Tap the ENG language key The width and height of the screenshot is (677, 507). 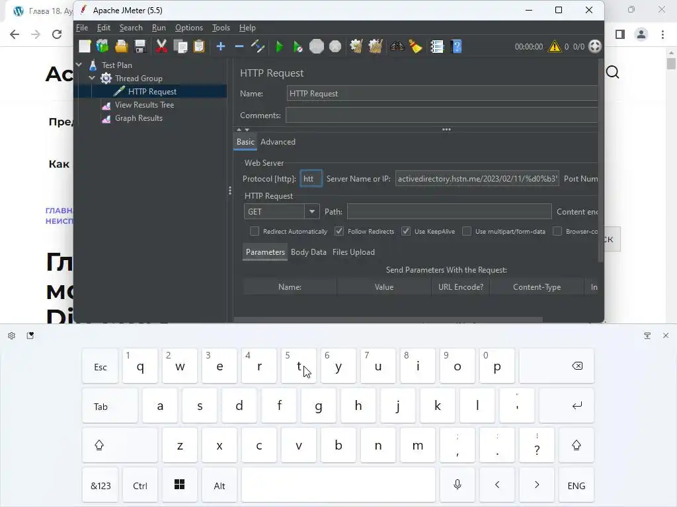pyautogui.click(x=577, y=485)
